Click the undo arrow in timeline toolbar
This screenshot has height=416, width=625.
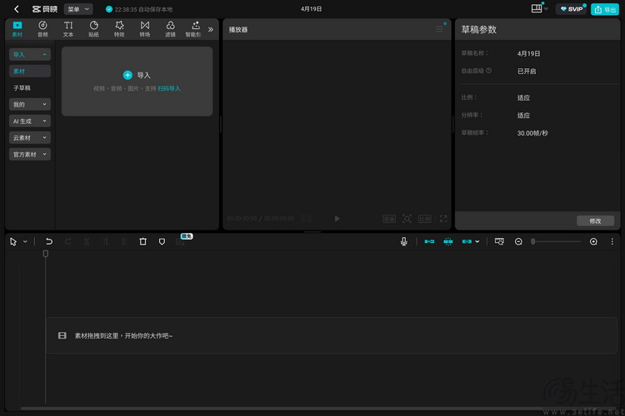(49, 241)
